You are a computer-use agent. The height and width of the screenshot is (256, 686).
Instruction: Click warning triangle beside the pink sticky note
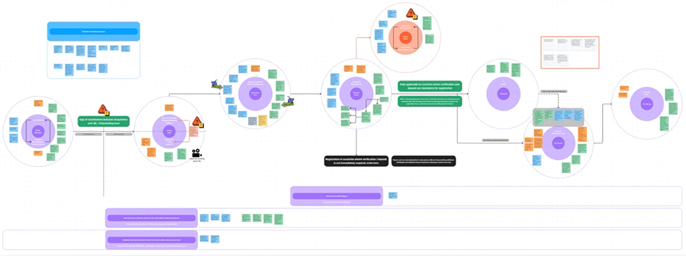tap(197, 122)
